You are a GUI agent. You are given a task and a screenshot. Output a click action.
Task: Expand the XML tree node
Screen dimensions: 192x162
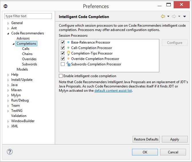pos(8,126)
